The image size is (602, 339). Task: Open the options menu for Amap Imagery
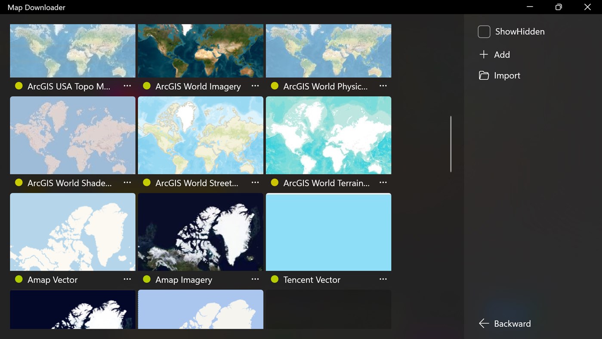pyautogui.click(x=255, y=279)
